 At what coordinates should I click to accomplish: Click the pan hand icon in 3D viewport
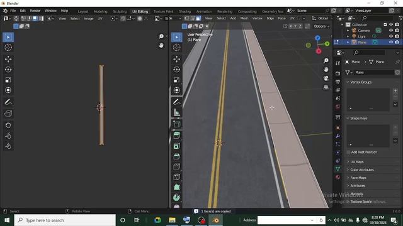(326, 70)
